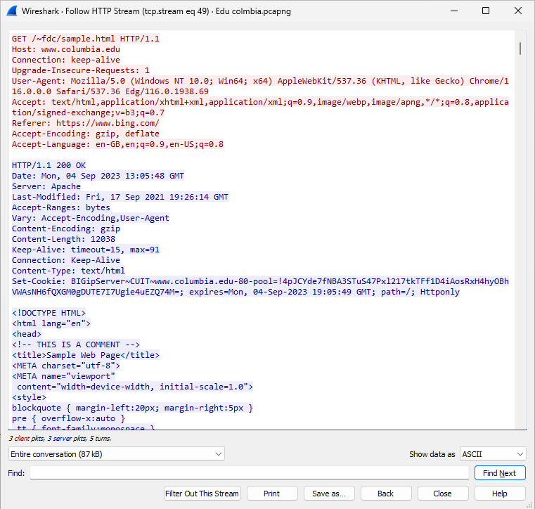
Task: Click the 'GET /~fdc/sample.html HTTP/1.1' line
Action: pos(86,39)
